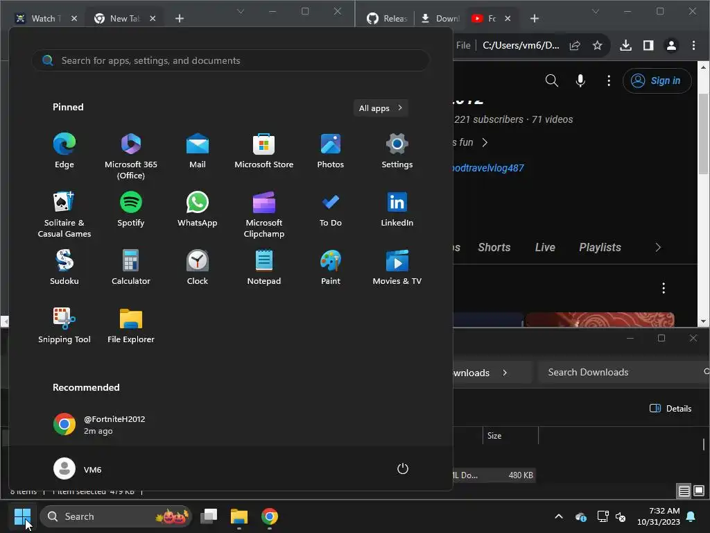Open the taskbar clock and date
The height and width of the screenshot is (533, 710).
pos(659,516)
